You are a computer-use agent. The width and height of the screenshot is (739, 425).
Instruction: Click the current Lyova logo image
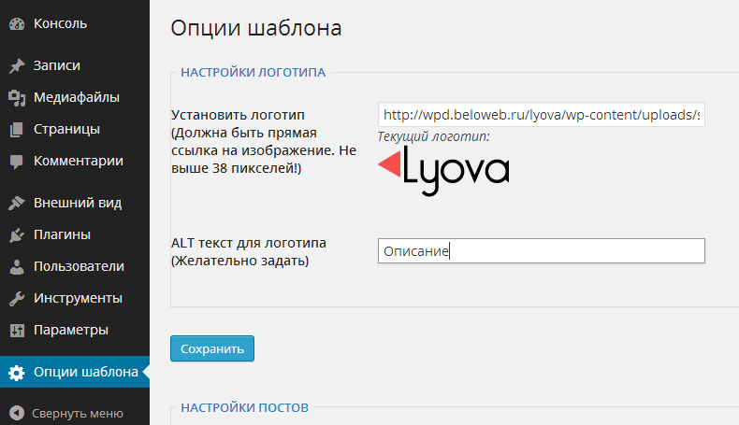[443, 169]
